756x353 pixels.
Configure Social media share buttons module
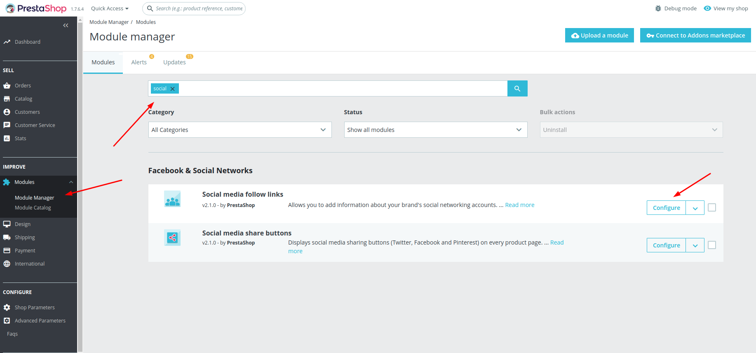[x=666, y=245]
